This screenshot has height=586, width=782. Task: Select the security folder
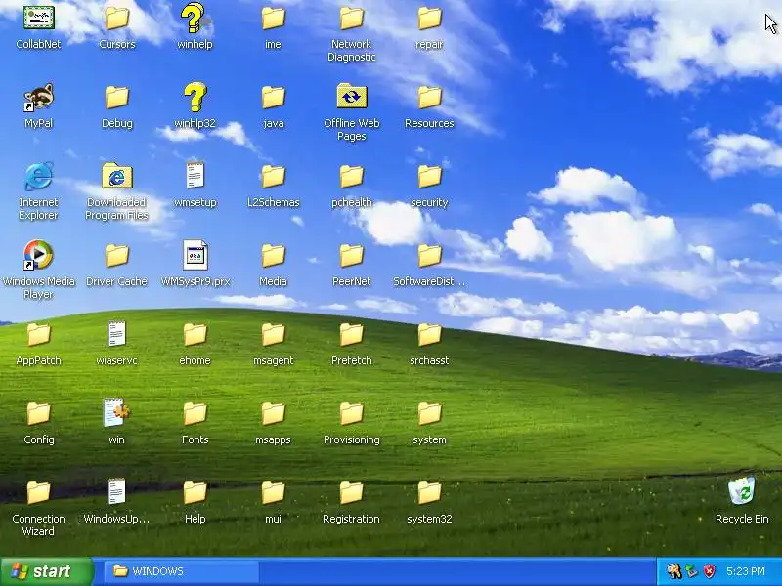(x=429, y=176)
